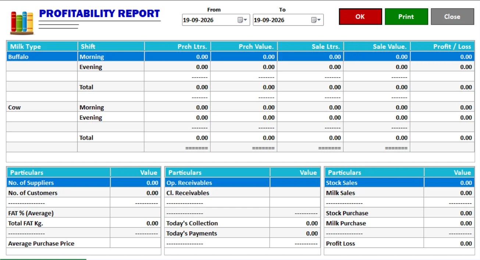Select the Cow milk type cell
Viewport: 480px width, 260px height.
[42, 107]
